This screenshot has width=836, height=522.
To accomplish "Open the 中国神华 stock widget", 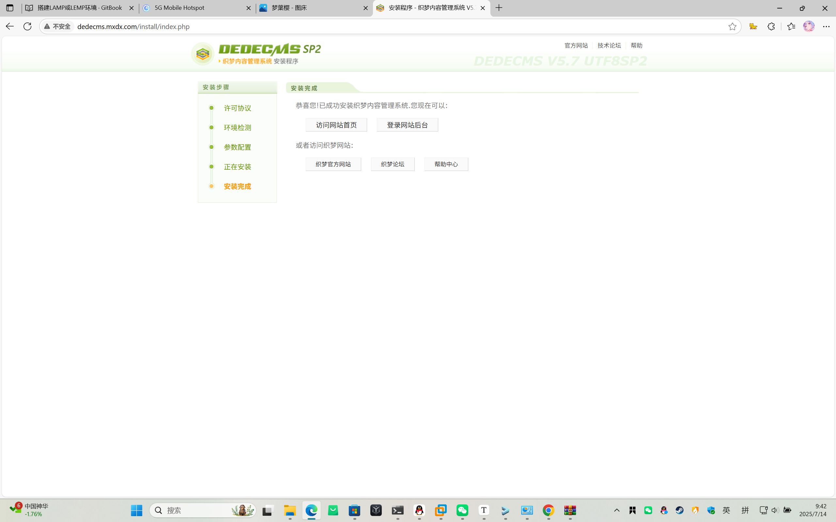I will [29, 510].
